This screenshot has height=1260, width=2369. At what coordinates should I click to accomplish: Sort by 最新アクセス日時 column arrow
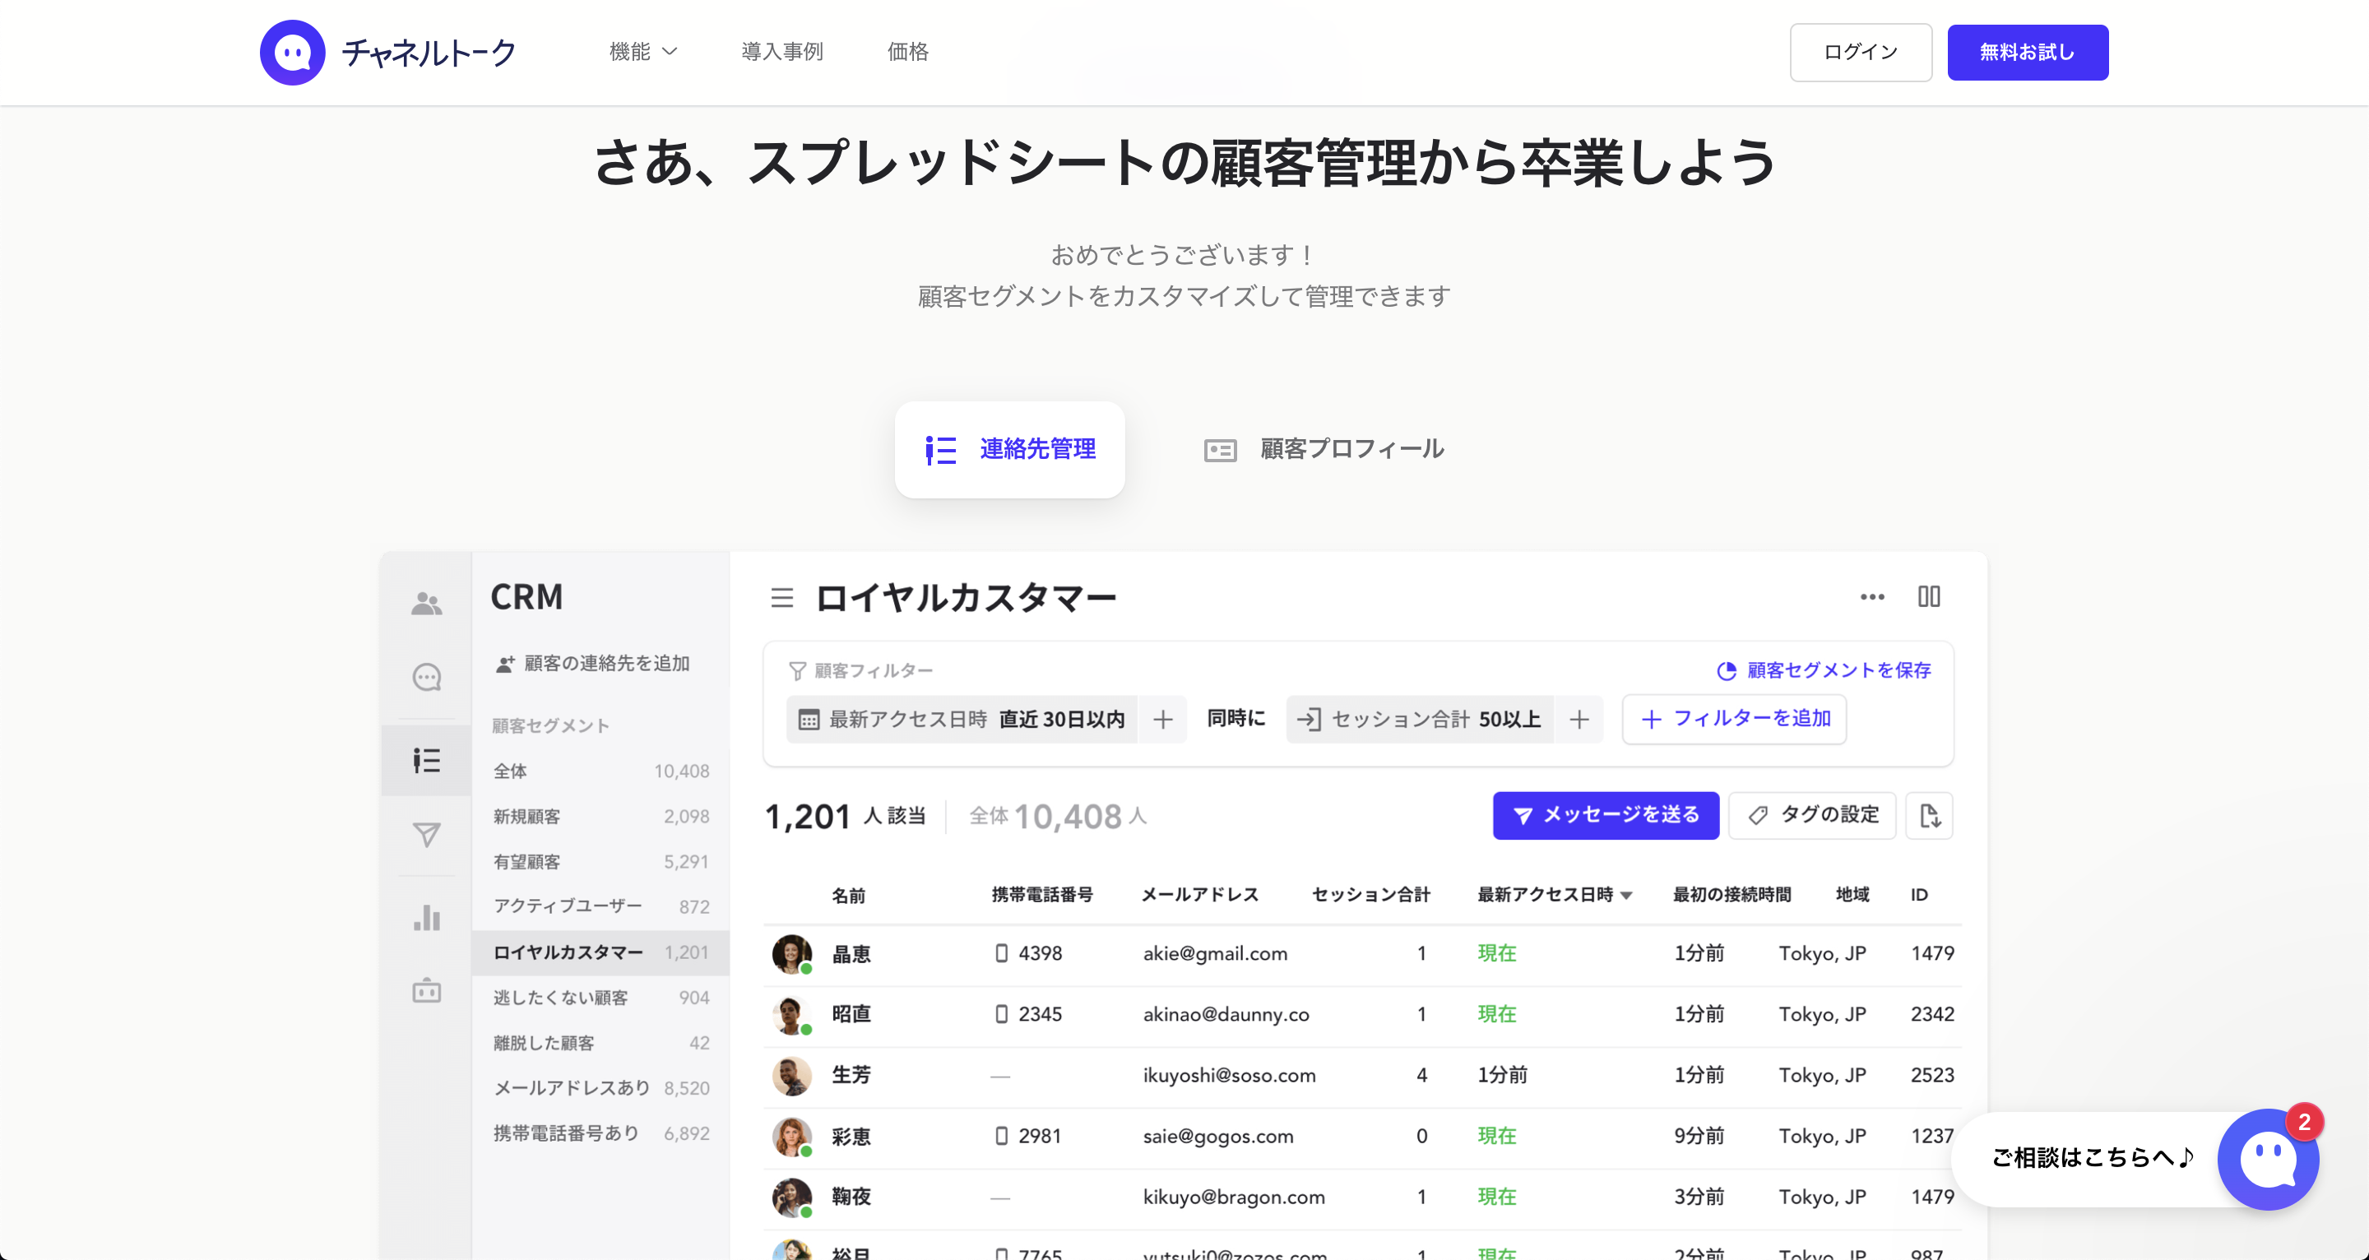tap(1626, 896)
